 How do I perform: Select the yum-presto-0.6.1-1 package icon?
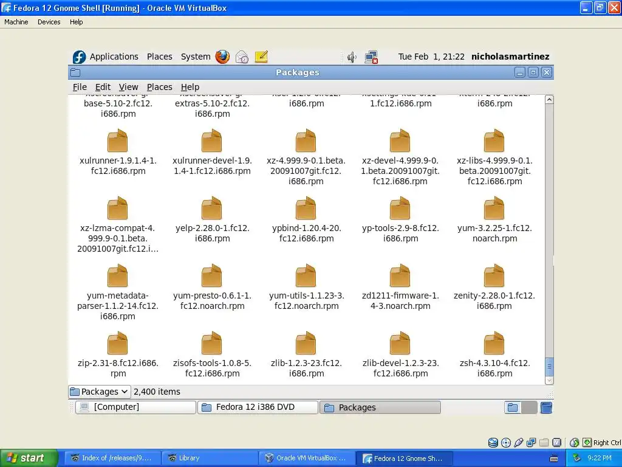tap(212, 275)
